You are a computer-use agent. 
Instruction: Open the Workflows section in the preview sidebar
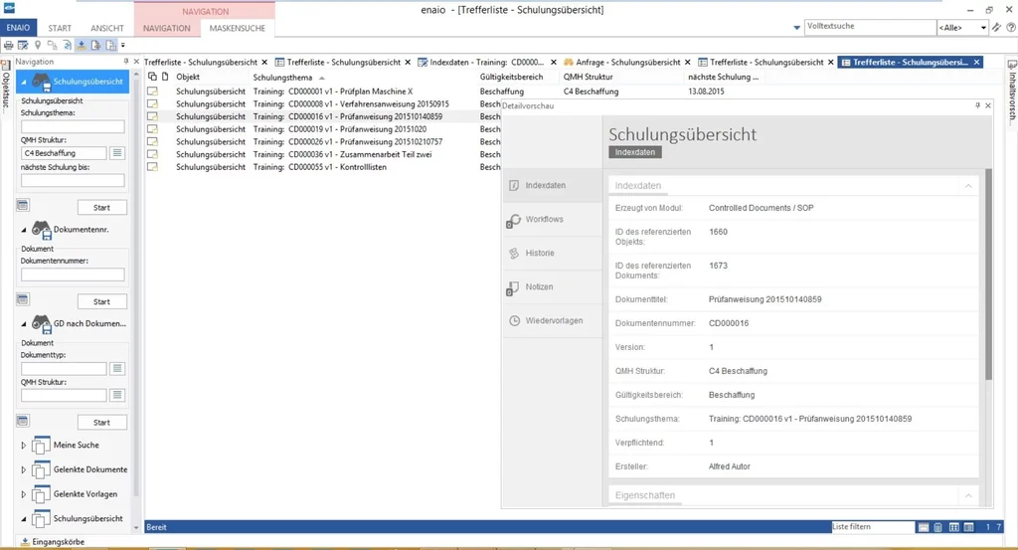[x=553, y=220]
